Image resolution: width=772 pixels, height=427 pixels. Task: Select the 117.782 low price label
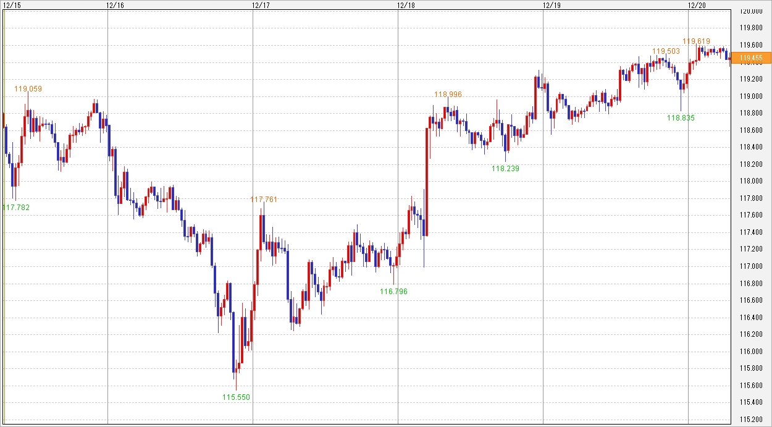tap(16, 207)
